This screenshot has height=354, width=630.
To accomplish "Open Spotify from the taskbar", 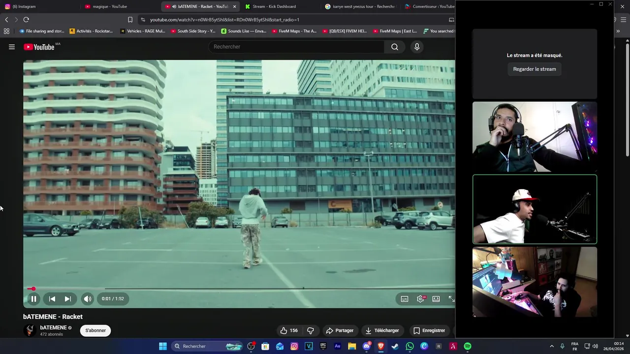I will pos(468,346).
